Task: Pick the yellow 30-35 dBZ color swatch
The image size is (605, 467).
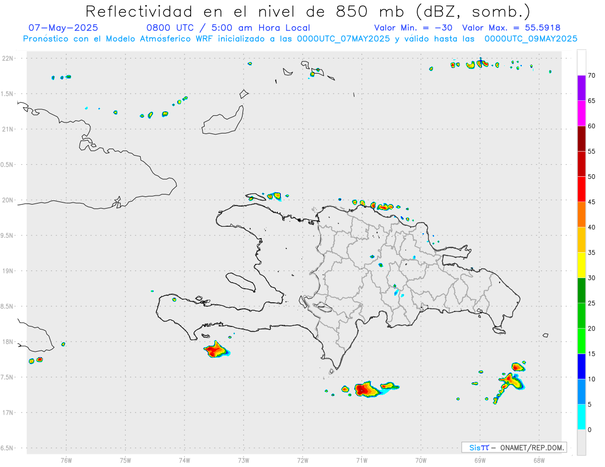Action: (x=581, y=265)
